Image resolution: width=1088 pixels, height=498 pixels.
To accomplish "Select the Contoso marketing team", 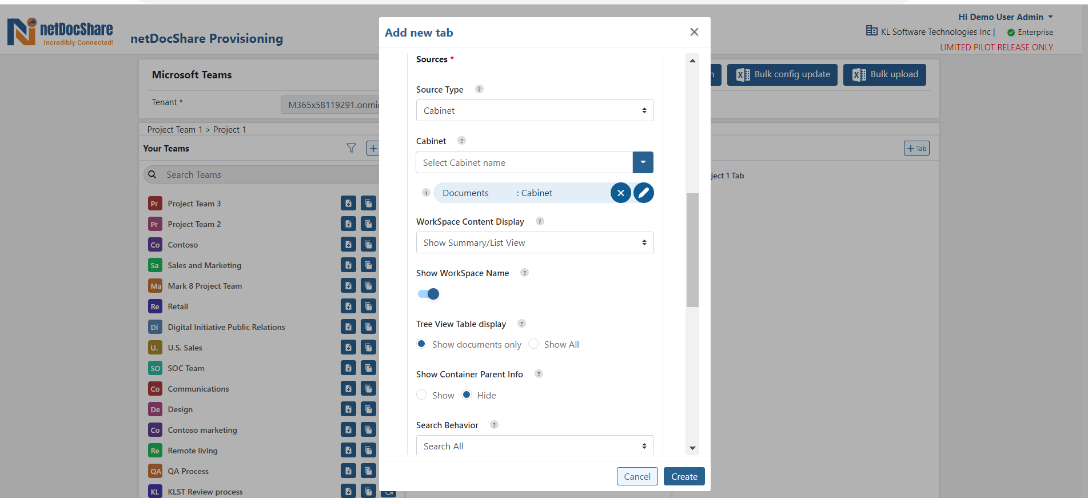I will point(202,430).
